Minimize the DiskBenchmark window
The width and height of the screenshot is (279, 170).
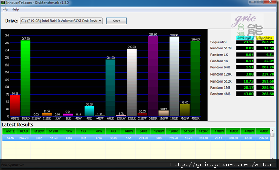pyautogui.click(x=253, y=1)
